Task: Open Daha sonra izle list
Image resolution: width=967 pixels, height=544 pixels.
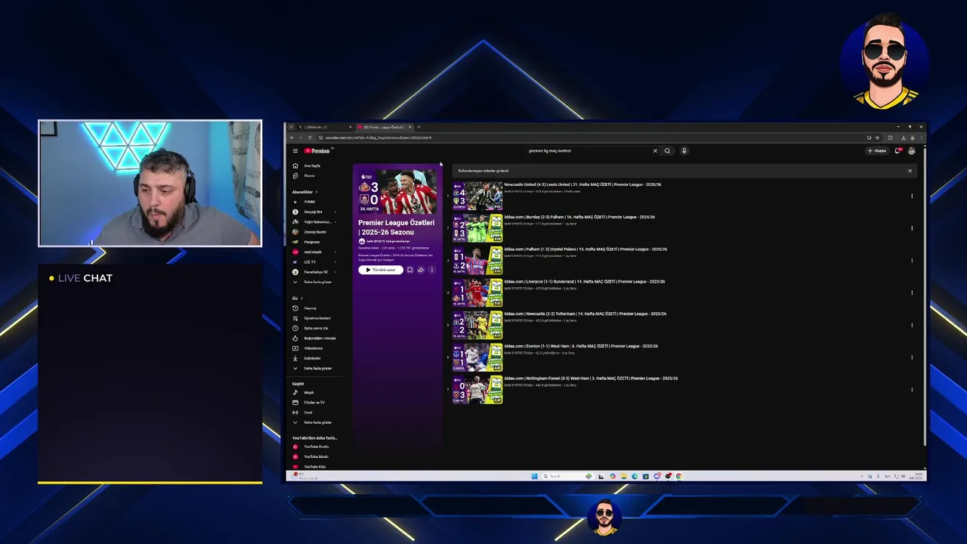Action: click(x=312, y=328)
